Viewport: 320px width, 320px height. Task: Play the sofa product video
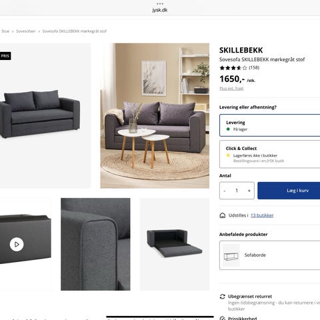pos(17,244)
